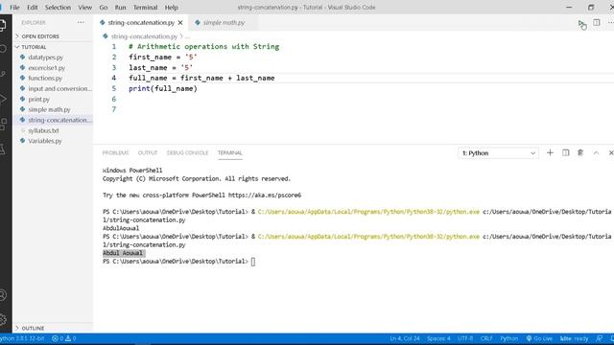The image size is (614, 345).
Task: Open the File menu
Action: click(14, 8)
